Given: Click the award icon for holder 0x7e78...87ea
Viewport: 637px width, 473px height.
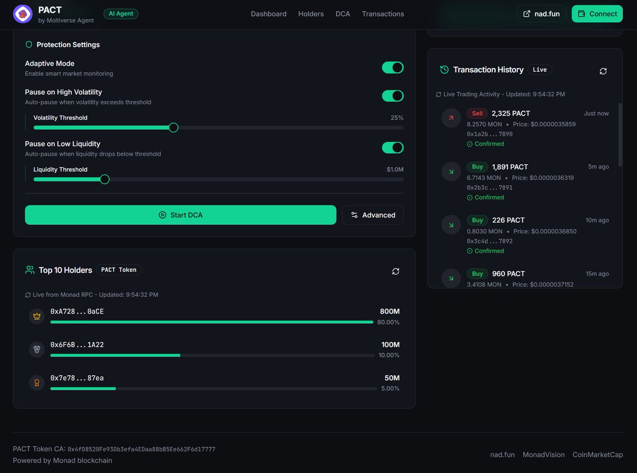Looking at the screenshot, I should click(x=37, y=383).
